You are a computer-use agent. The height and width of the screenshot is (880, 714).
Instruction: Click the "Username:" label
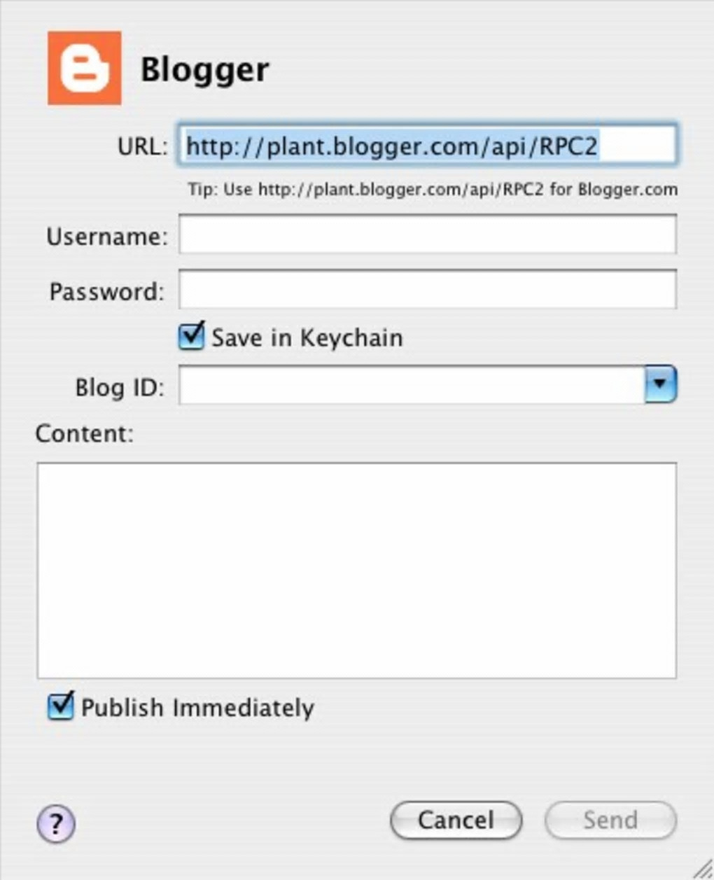pos(107,237)
